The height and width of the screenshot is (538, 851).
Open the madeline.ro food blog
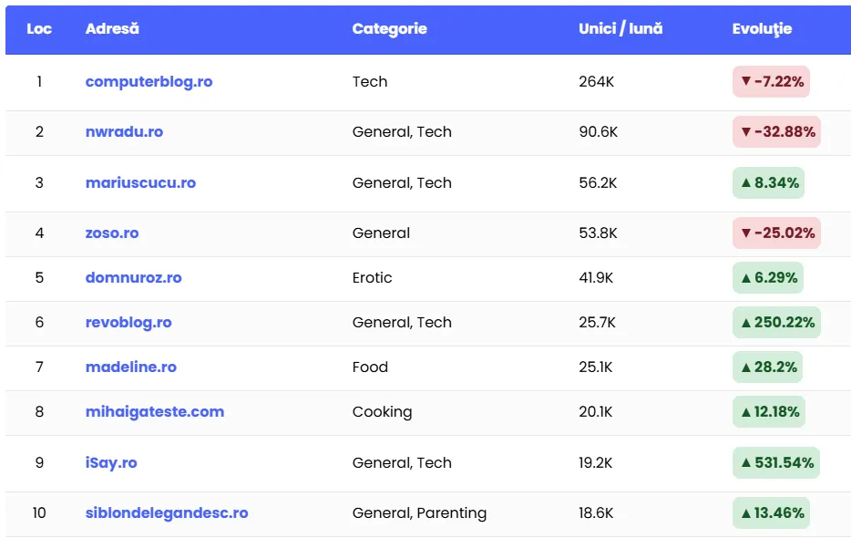131,367
